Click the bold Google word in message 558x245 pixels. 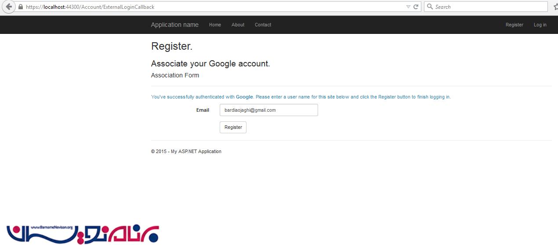click(x=244, y=97)
